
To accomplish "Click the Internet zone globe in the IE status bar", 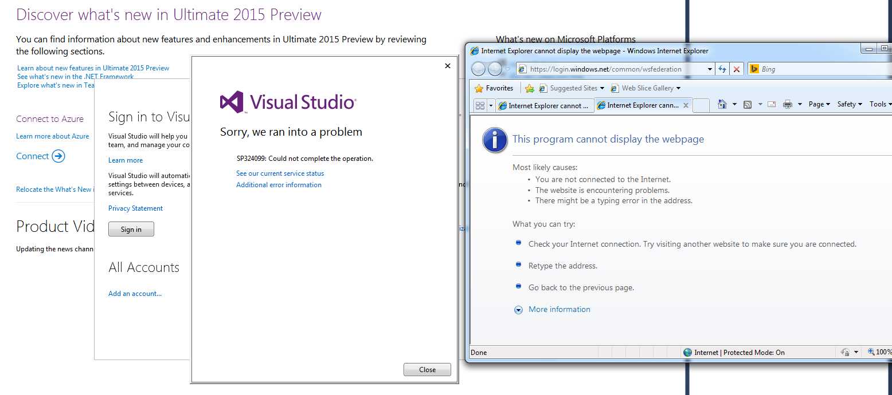I will point(688,353).
